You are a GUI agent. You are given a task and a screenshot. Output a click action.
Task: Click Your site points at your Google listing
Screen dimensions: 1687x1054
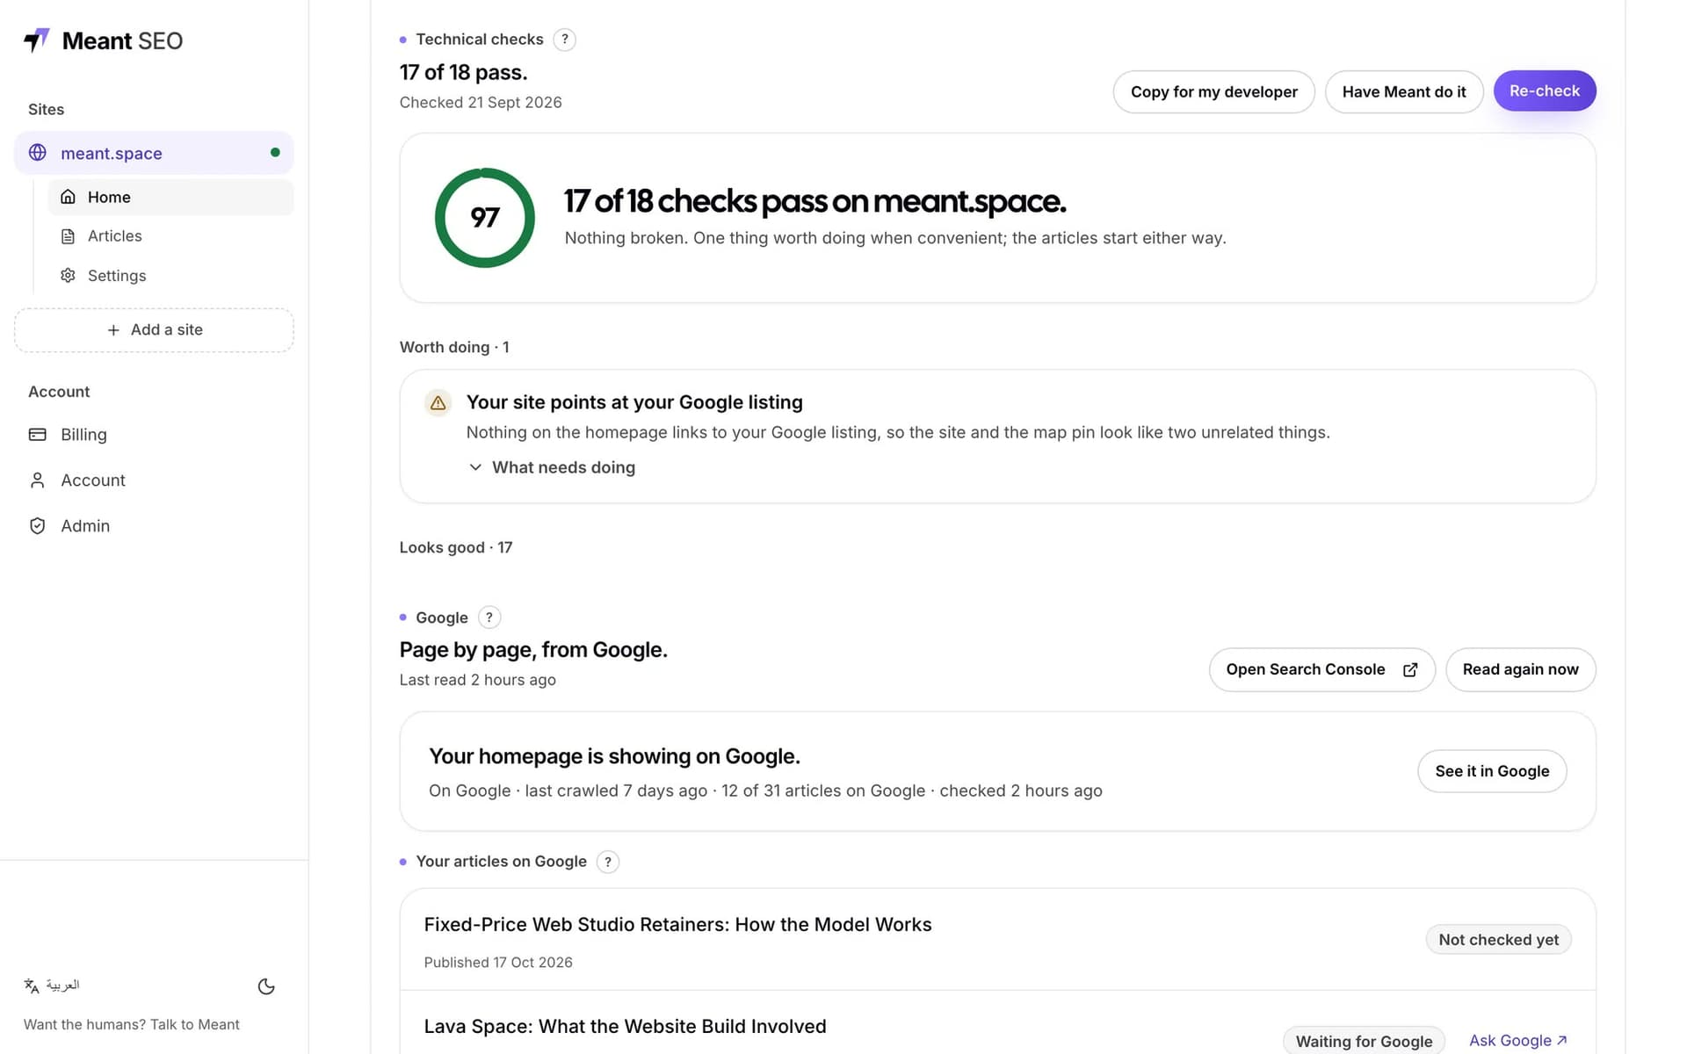point(634,402)
